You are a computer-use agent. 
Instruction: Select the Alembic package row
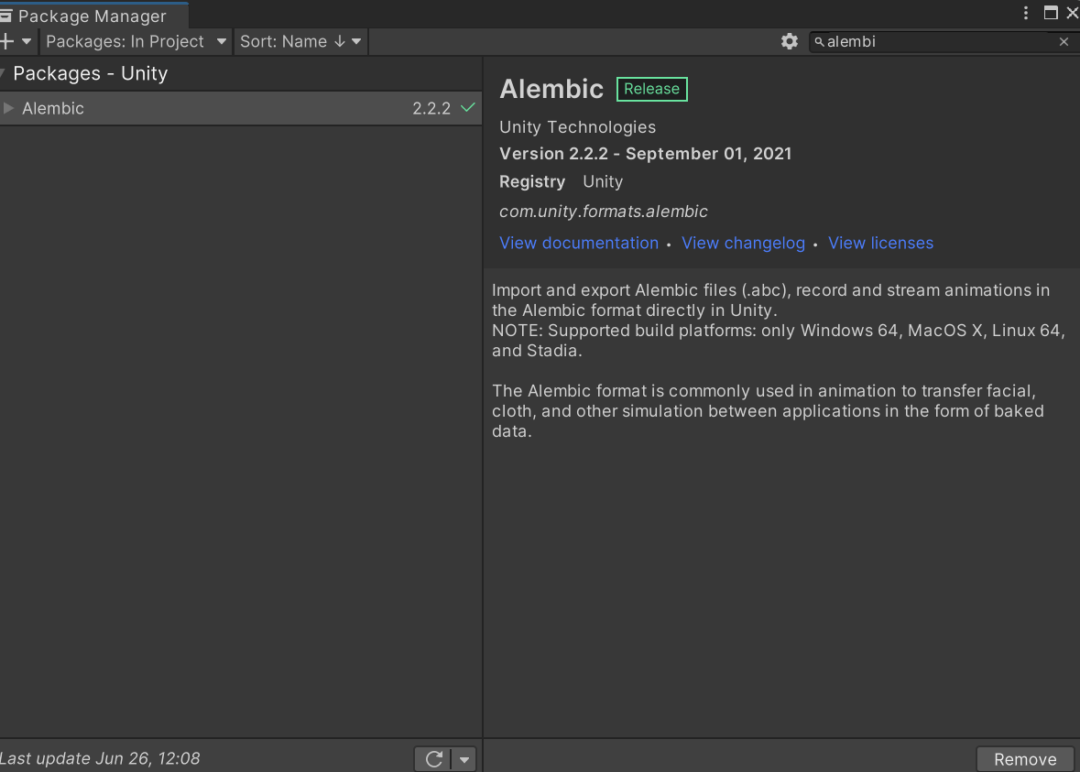click(x=240, y=108)
